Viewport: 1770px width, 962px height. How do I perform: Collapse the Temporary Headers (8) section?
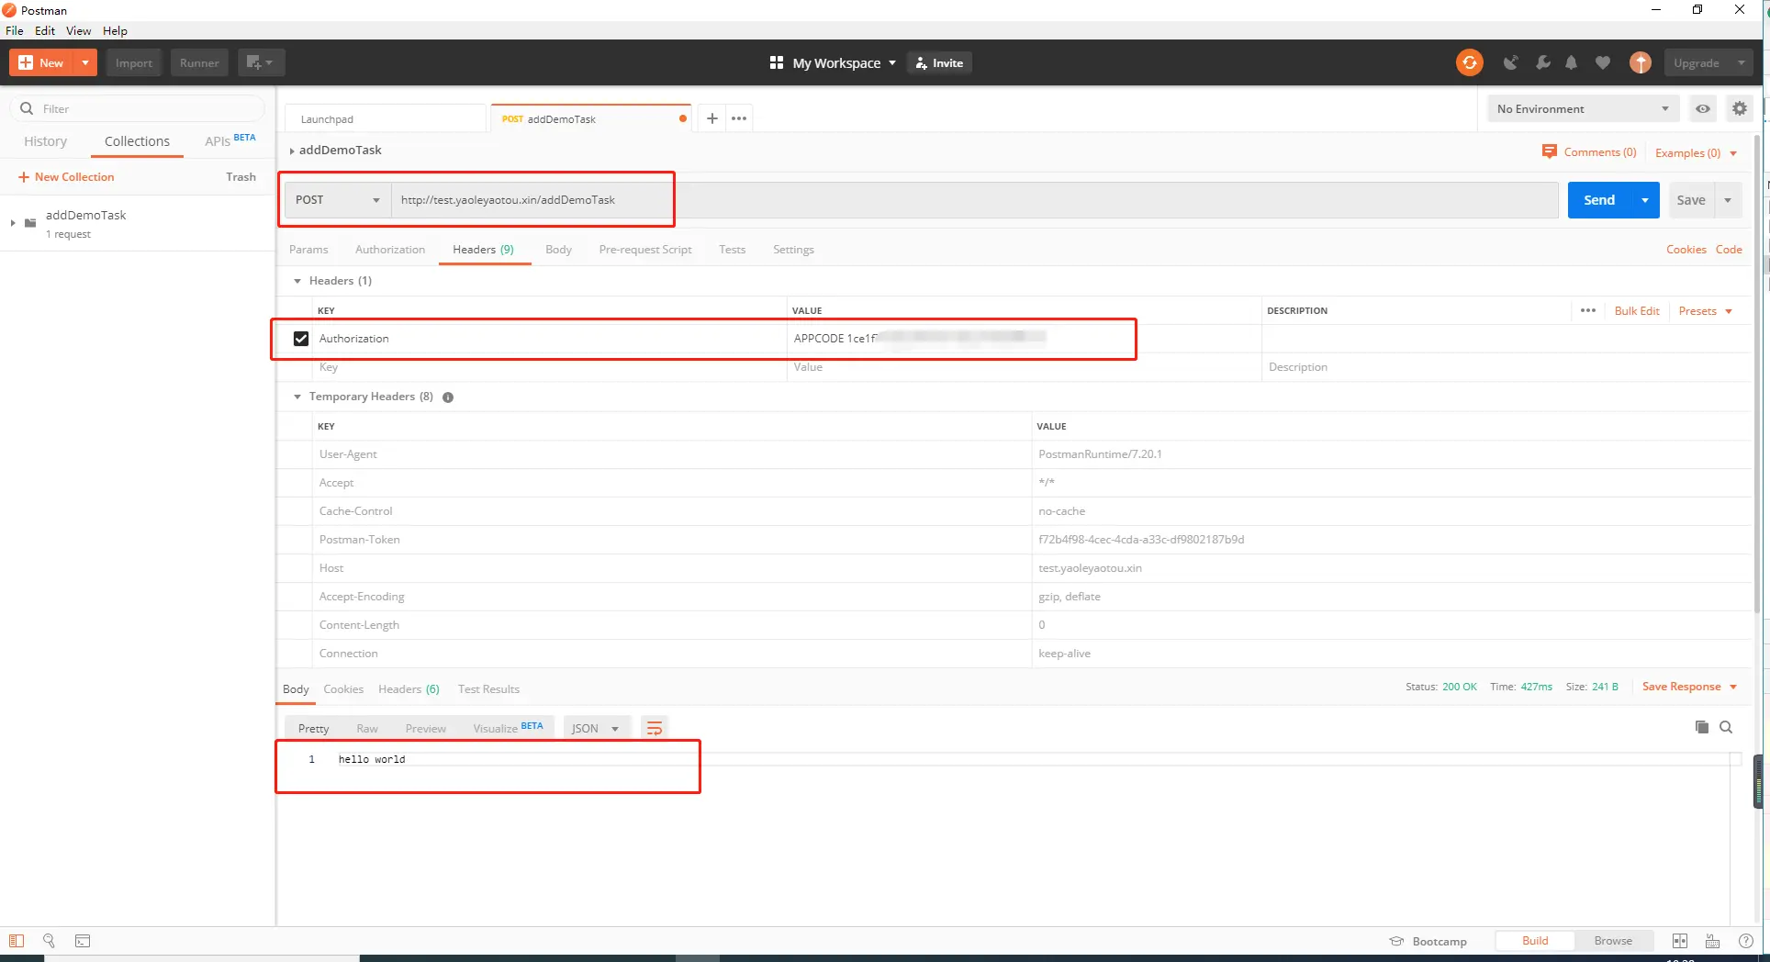[297, 397]
